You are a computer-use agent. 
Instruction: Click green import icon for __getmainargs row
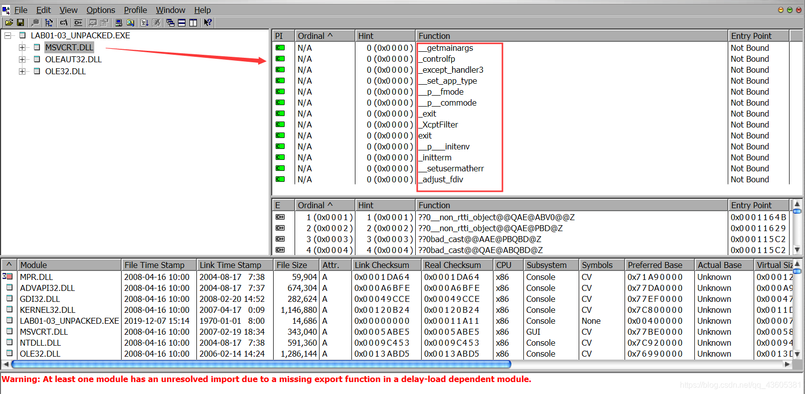[280, 48]
